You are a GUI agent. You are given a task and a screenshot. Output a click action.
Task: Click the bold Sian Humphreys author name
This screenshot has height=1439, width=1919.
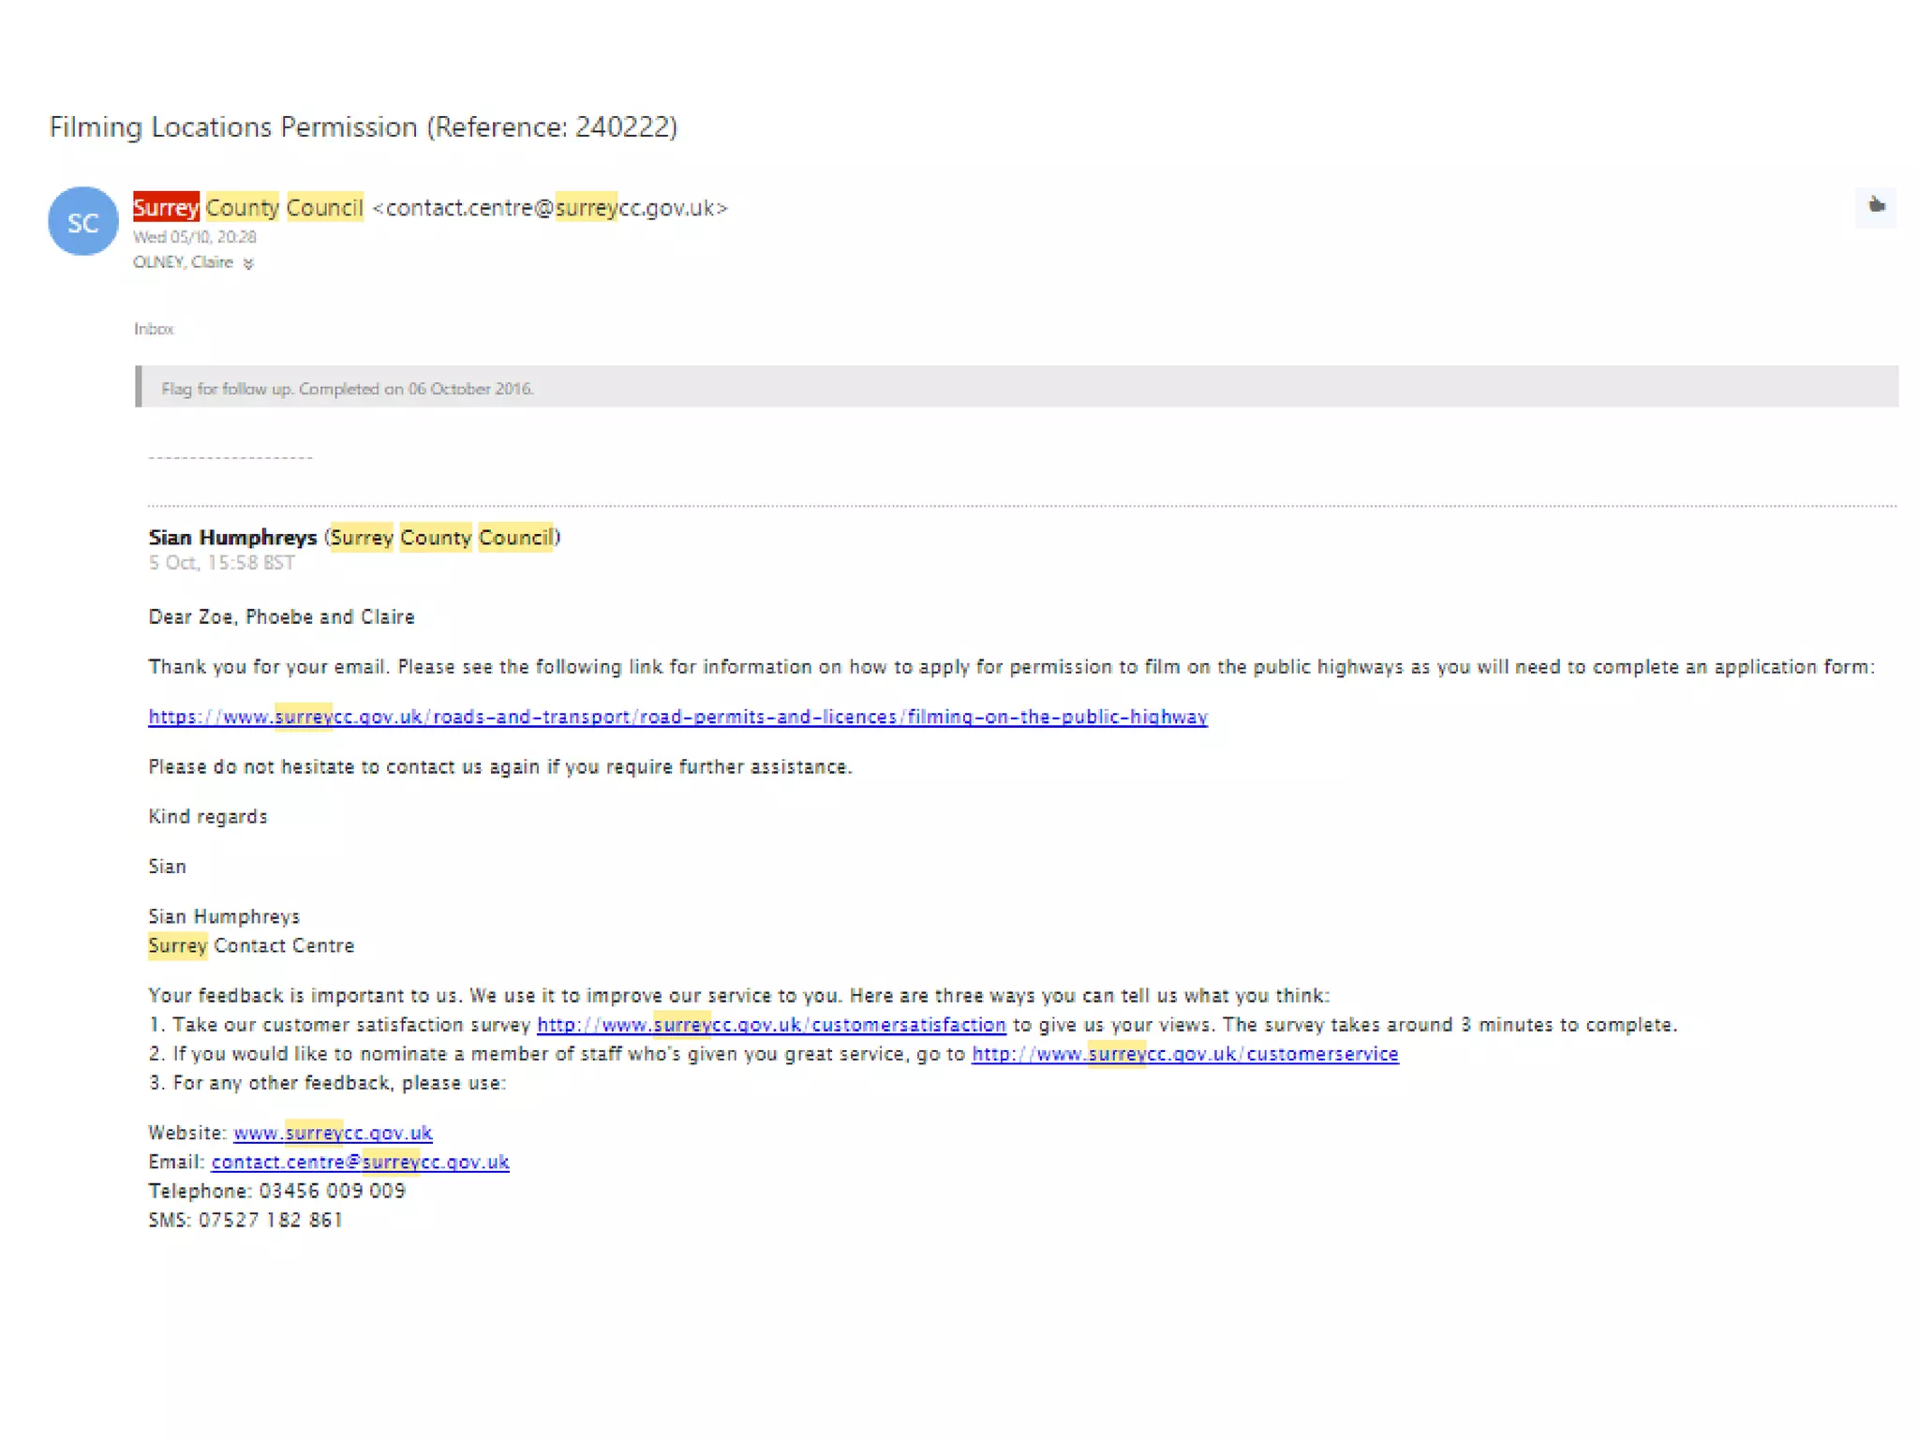pos(232,538)
